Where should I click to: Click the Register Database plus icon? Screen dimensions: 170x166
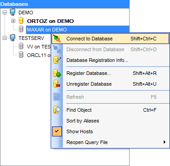click(57, 73)
